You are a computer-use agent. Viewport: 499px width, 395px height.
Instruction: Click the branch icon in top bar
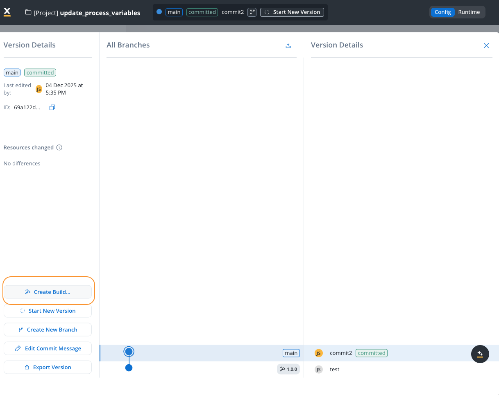click(x=252, y=12)
